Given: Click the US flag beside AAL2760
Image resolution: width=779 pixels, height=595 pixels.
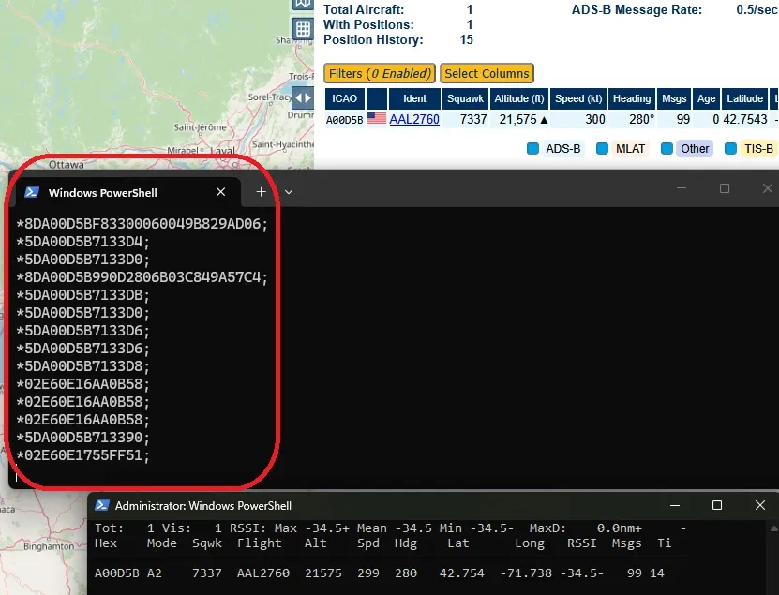Looking at the screenshot, I should [376, 119].
